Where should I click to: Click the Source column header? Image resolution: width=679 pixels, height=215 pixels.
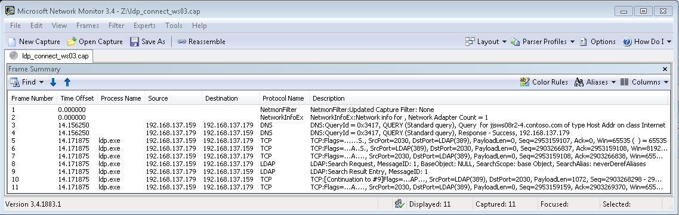[173, 98]
